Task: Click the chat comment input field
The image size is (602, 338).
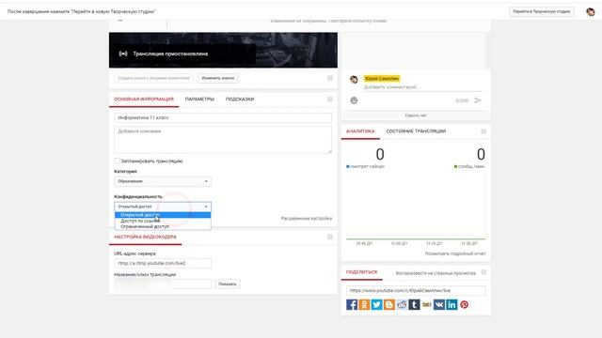Action: click(422, 87)
